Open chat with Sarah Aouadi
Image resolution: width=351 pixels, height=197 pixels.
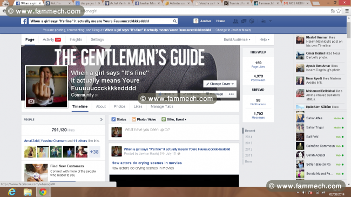[320, 155]
